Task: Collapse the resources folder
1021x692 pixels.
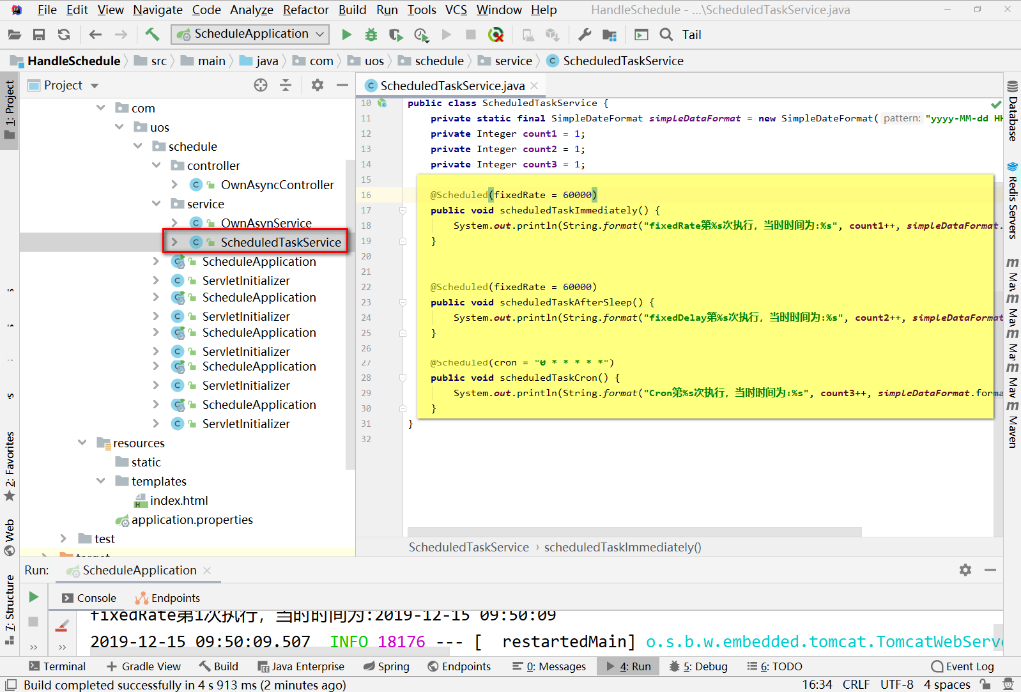Action: point(82,443)
